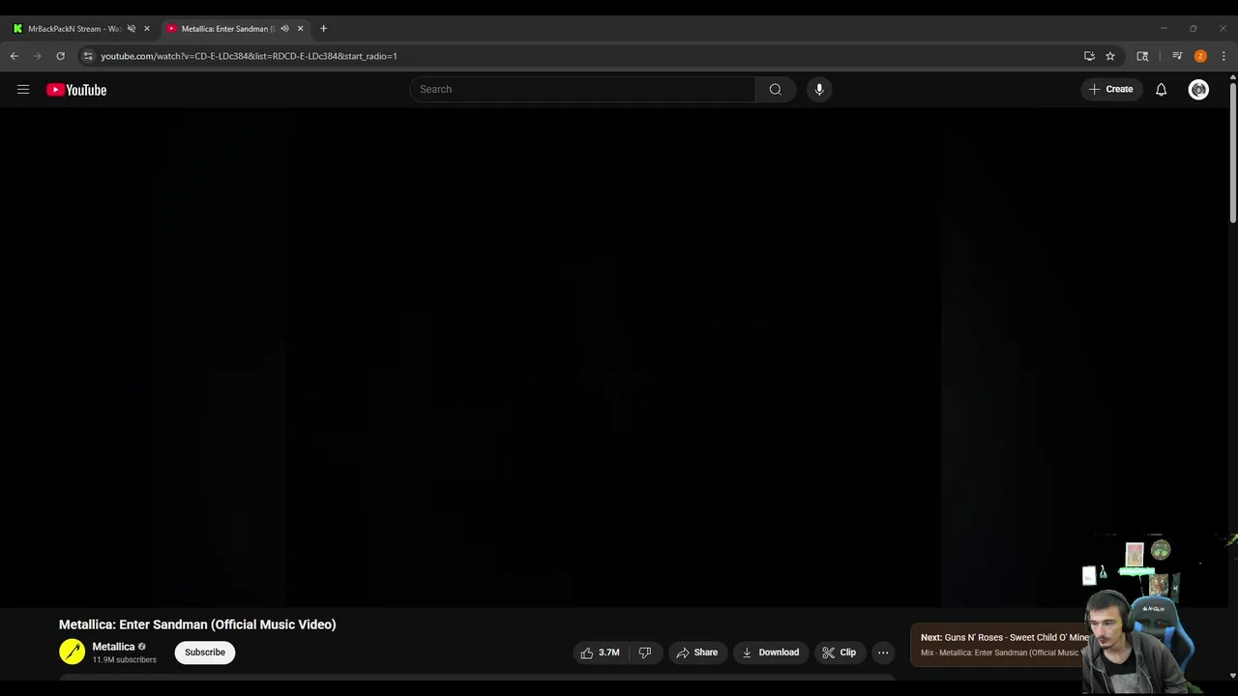Switch to MrBackPackN Stream tab

point(74,28)
